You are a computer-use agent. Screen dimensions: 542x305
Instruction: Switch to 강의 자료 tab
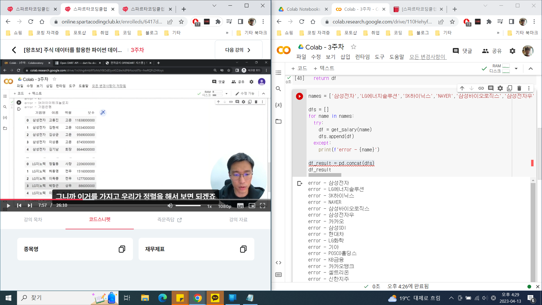point(238,220)
